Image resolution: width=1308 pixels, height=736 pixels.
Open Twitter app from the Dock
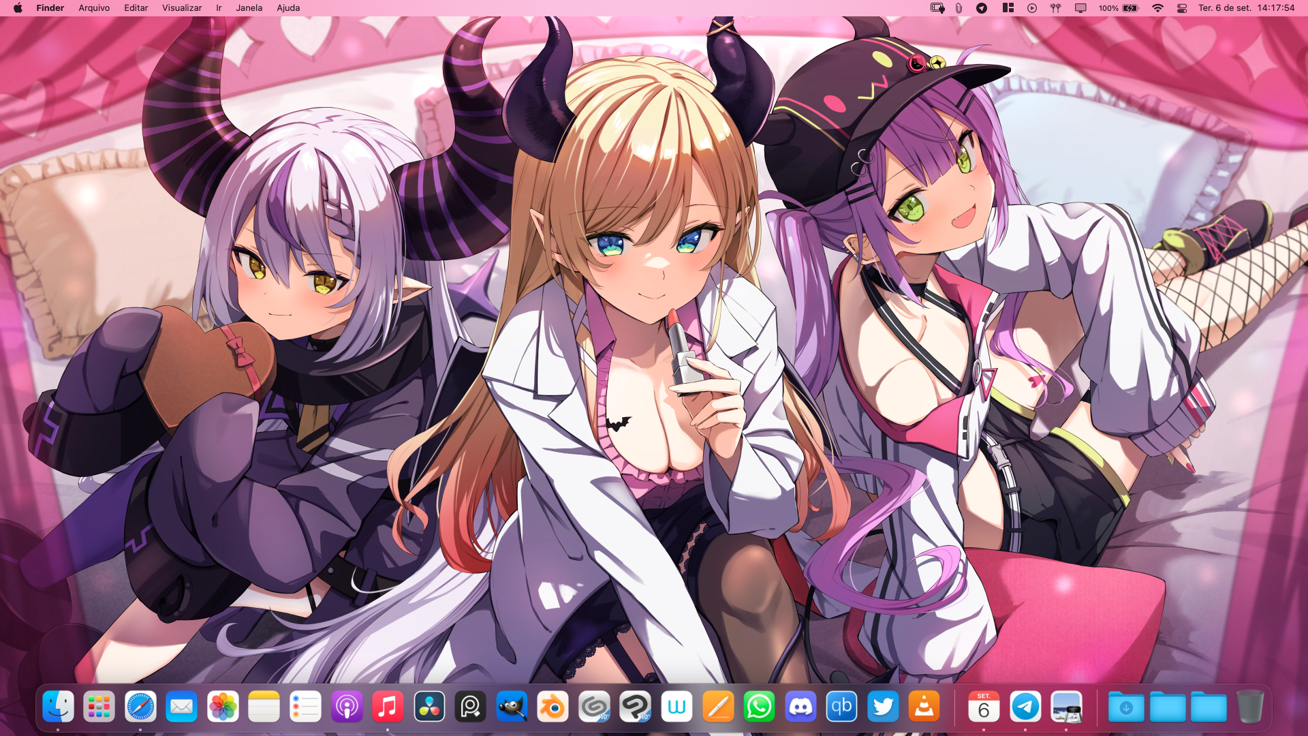coord(883,707)
